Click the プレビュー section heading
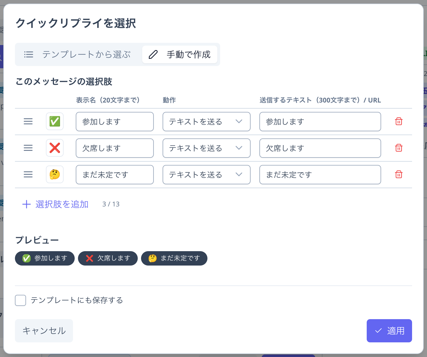The width and height of the screenshot is (427, 357). click(37, 240)
